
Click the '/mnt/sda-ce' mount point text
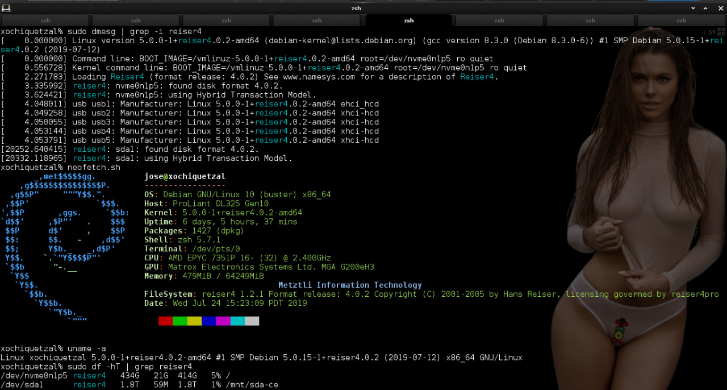252,385
